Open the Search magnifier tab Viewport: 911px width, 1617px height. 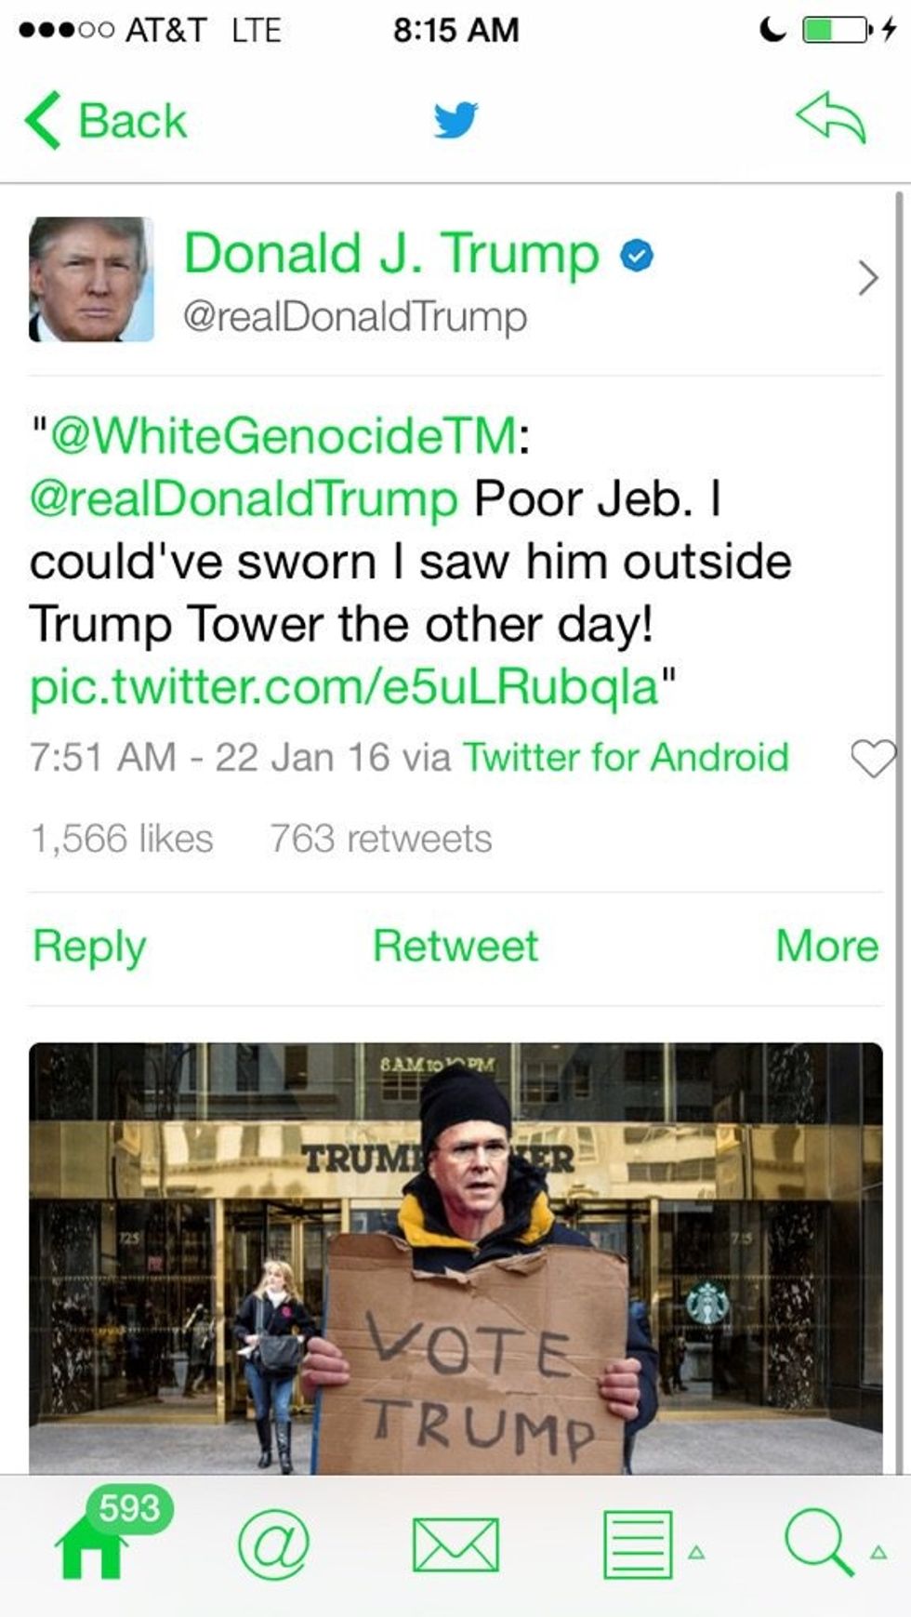(x=818, y=1544)
